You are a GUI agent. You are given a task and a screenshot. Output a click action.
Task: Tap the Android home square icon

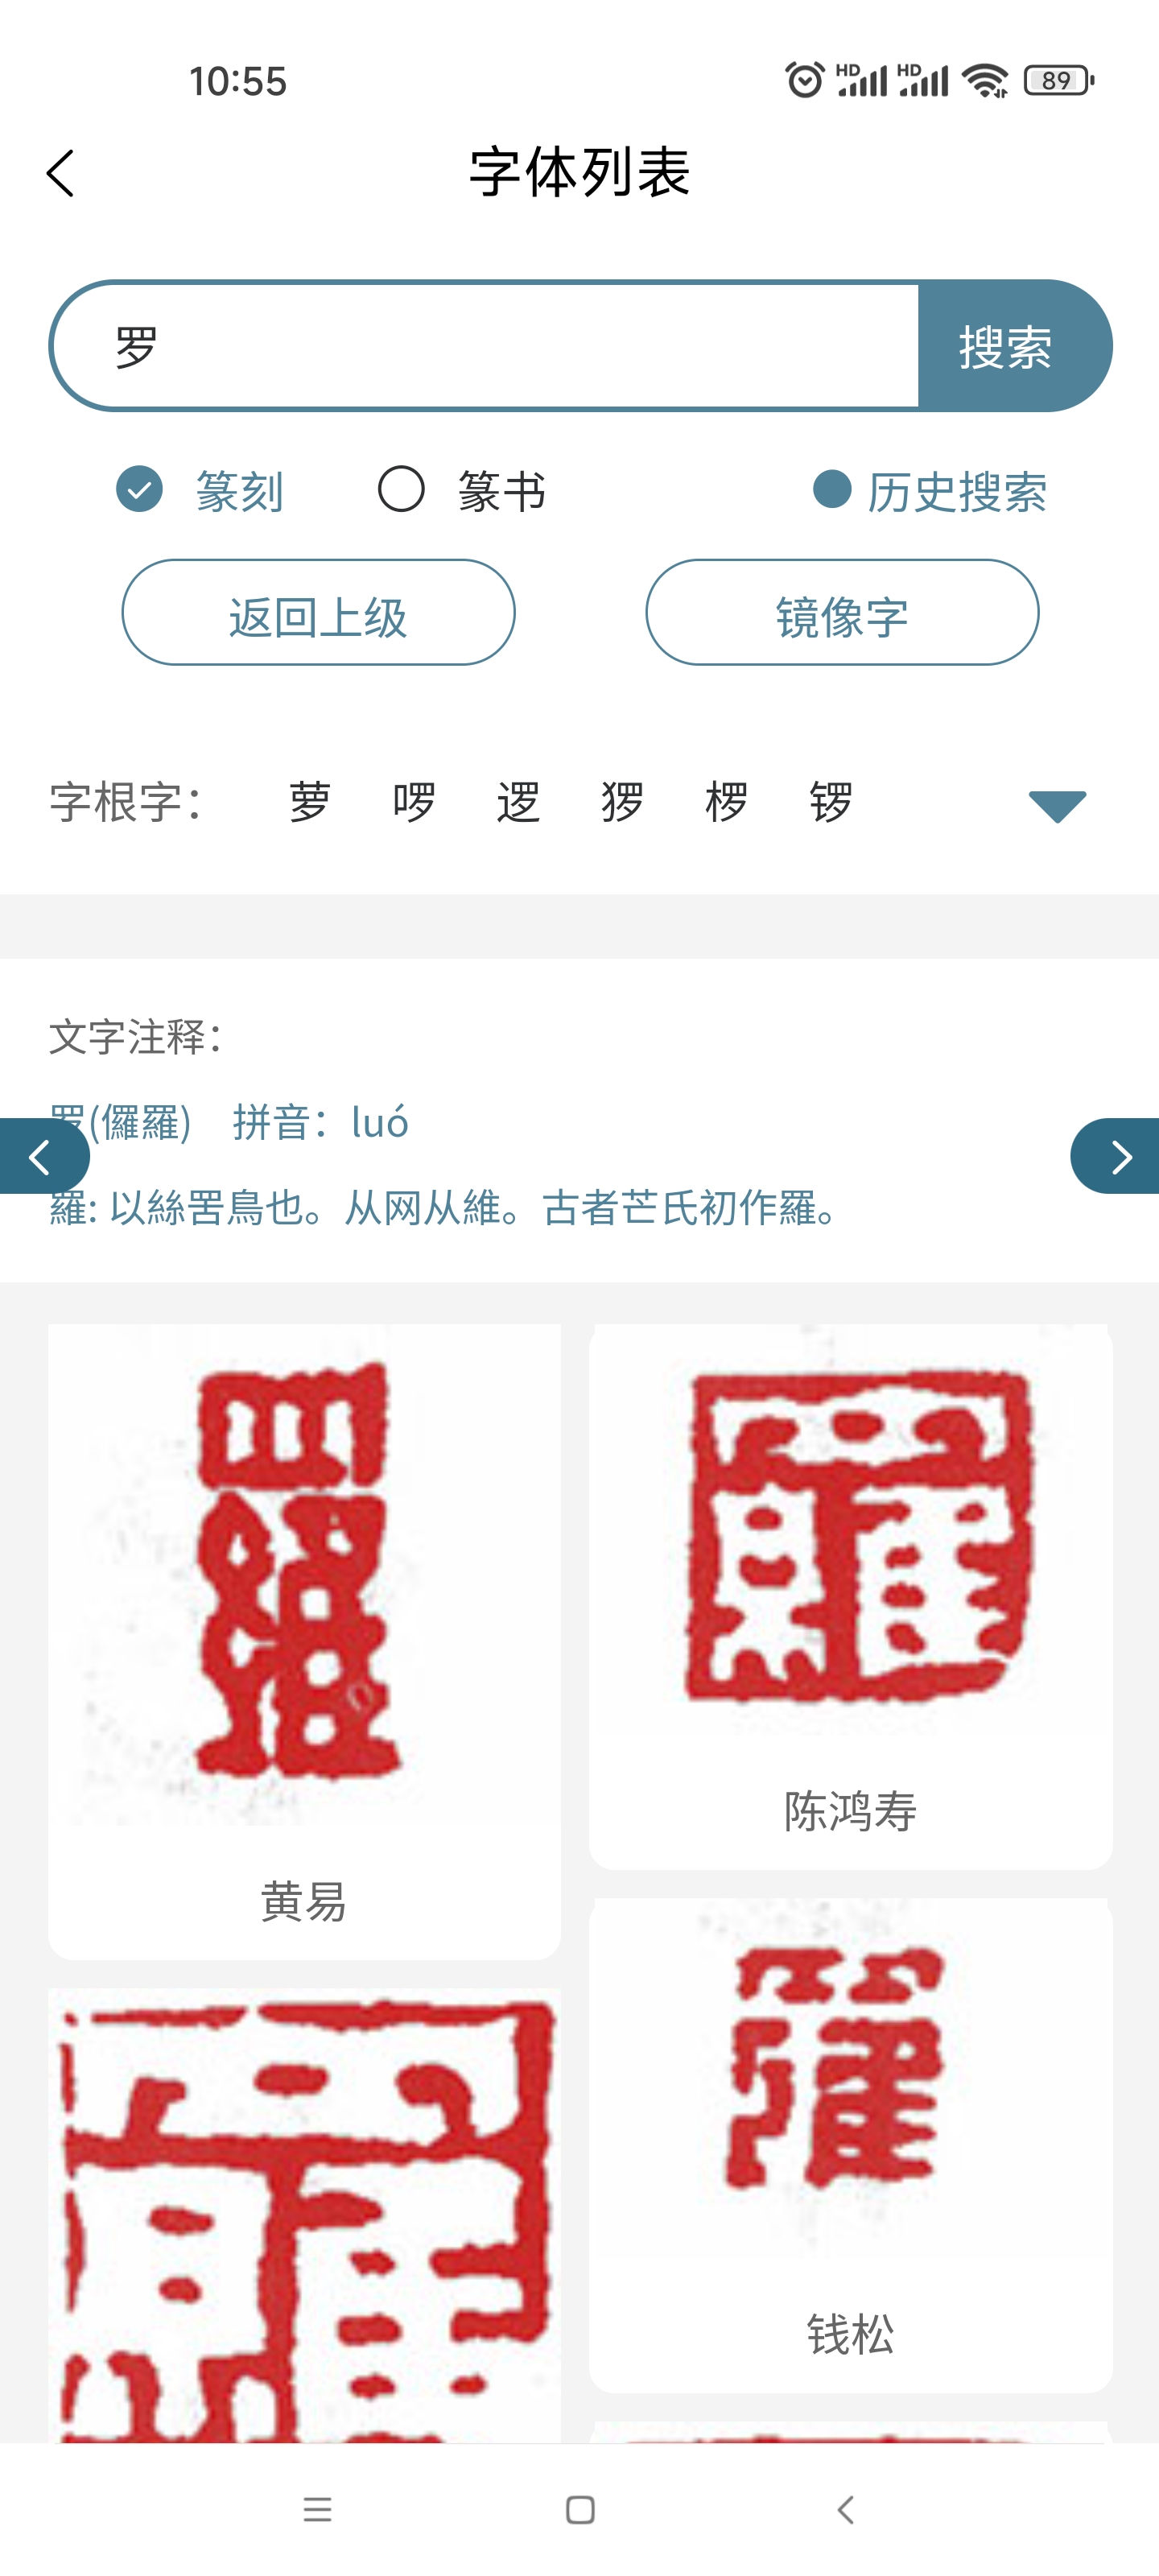(580, 2509)
